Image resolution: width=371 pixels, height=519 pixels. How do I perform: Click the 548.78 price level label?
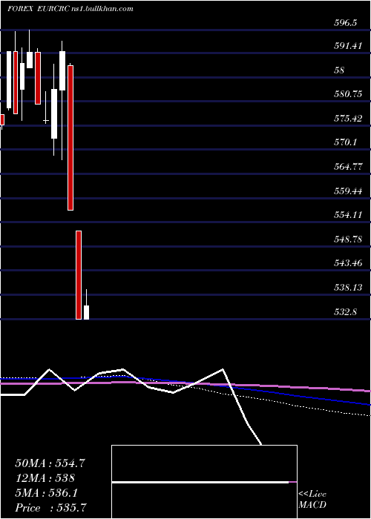347,239
